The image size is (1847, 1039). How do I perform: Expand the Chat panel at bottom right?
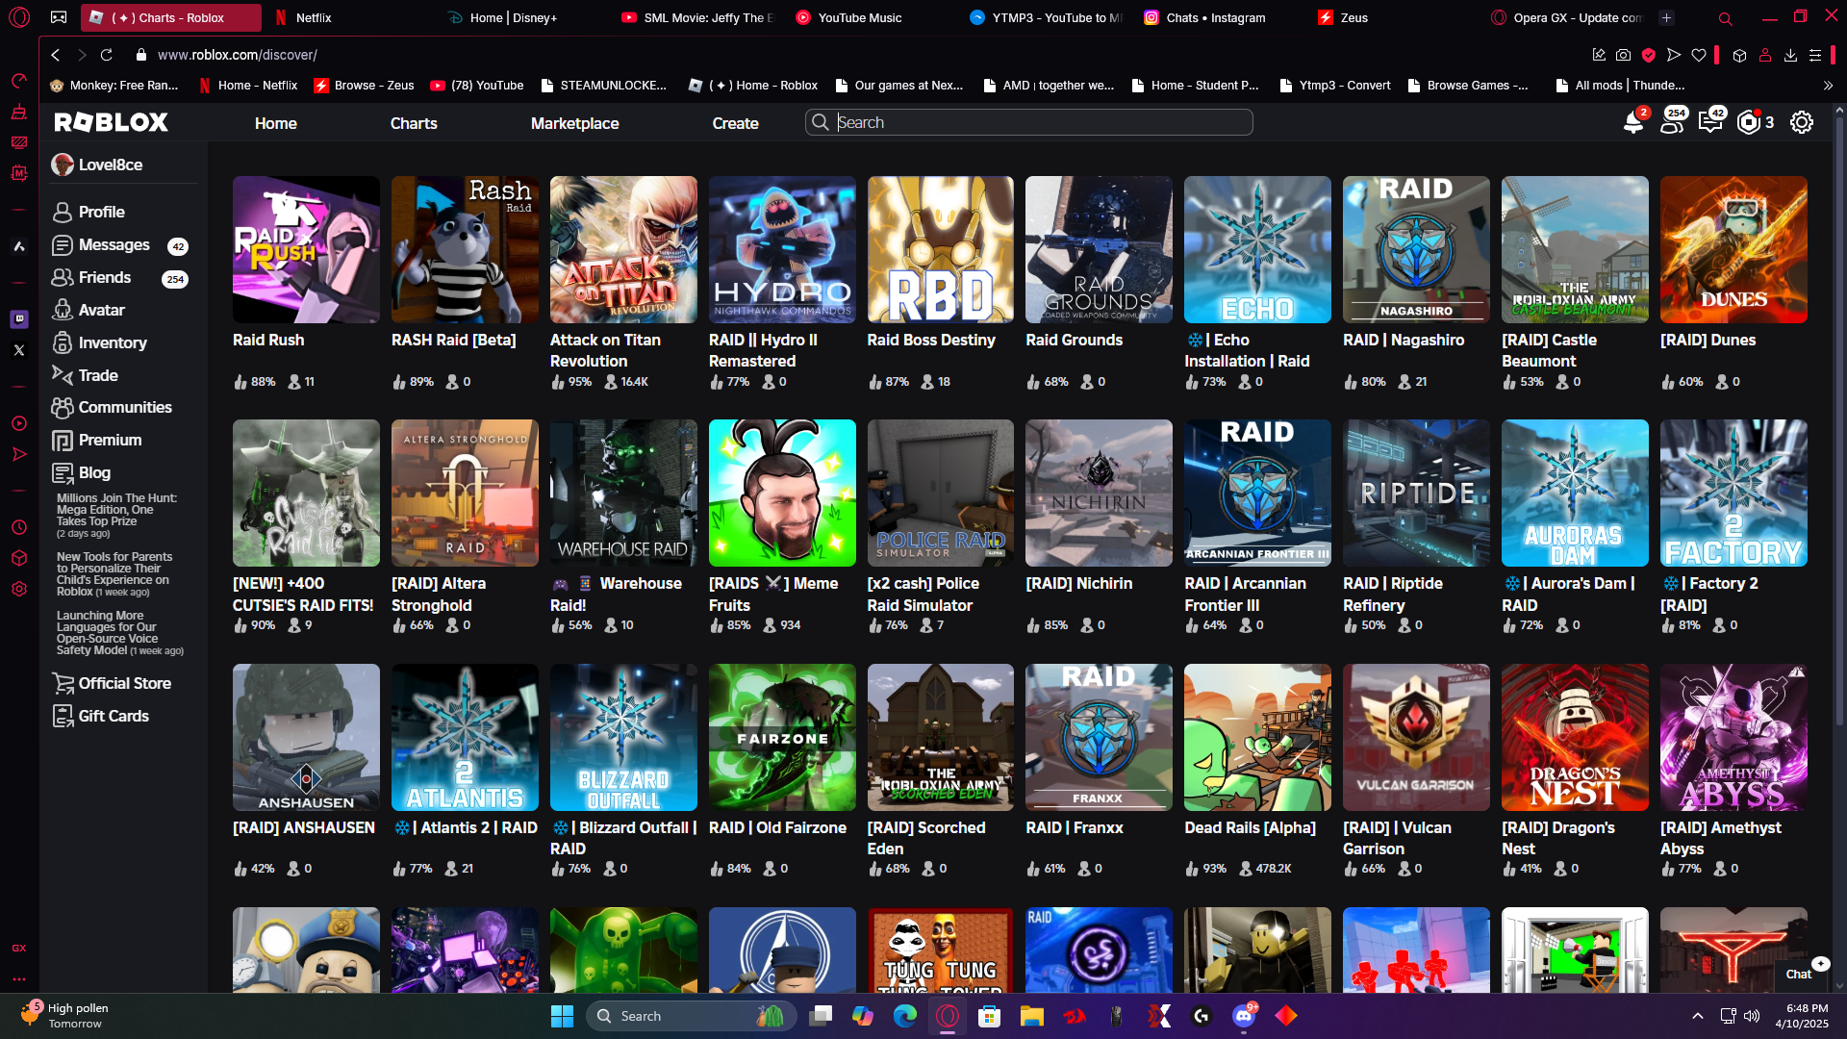(x=1798, y=974)
